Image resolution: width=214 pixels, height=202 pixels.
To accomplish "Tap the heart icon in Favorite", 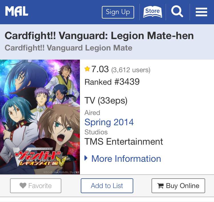I will pyautogui.click(x=23, y=185).
